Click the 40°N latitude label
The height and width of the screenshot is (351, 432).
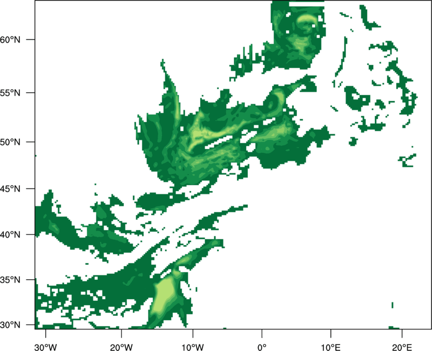click(x=10, y=235)
